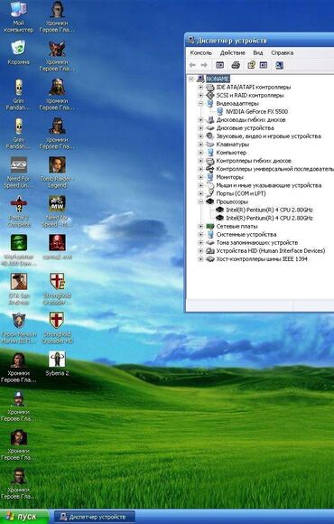This screenshot has height=524, width=334.
Task: Click the Properties help toolbar icon
Action: (252, 65)
